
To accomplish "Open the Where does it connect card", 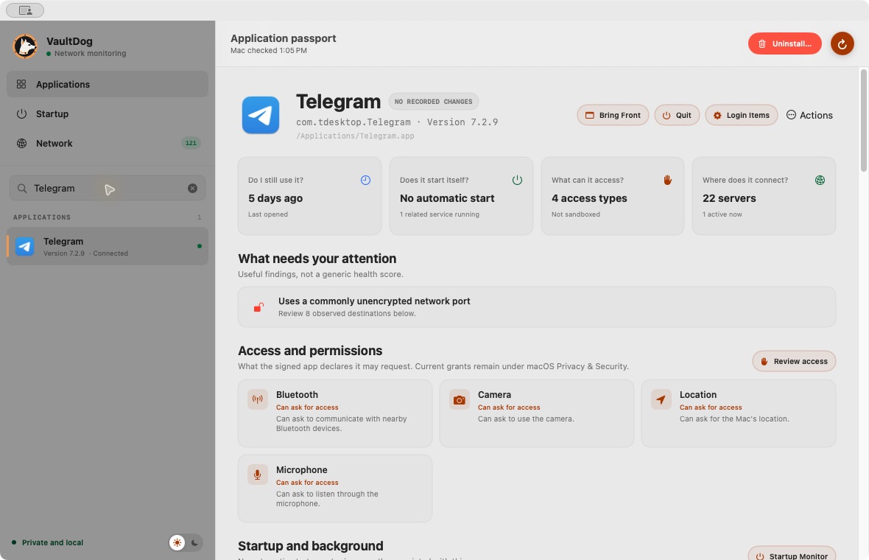I will [x=764, y=196].
